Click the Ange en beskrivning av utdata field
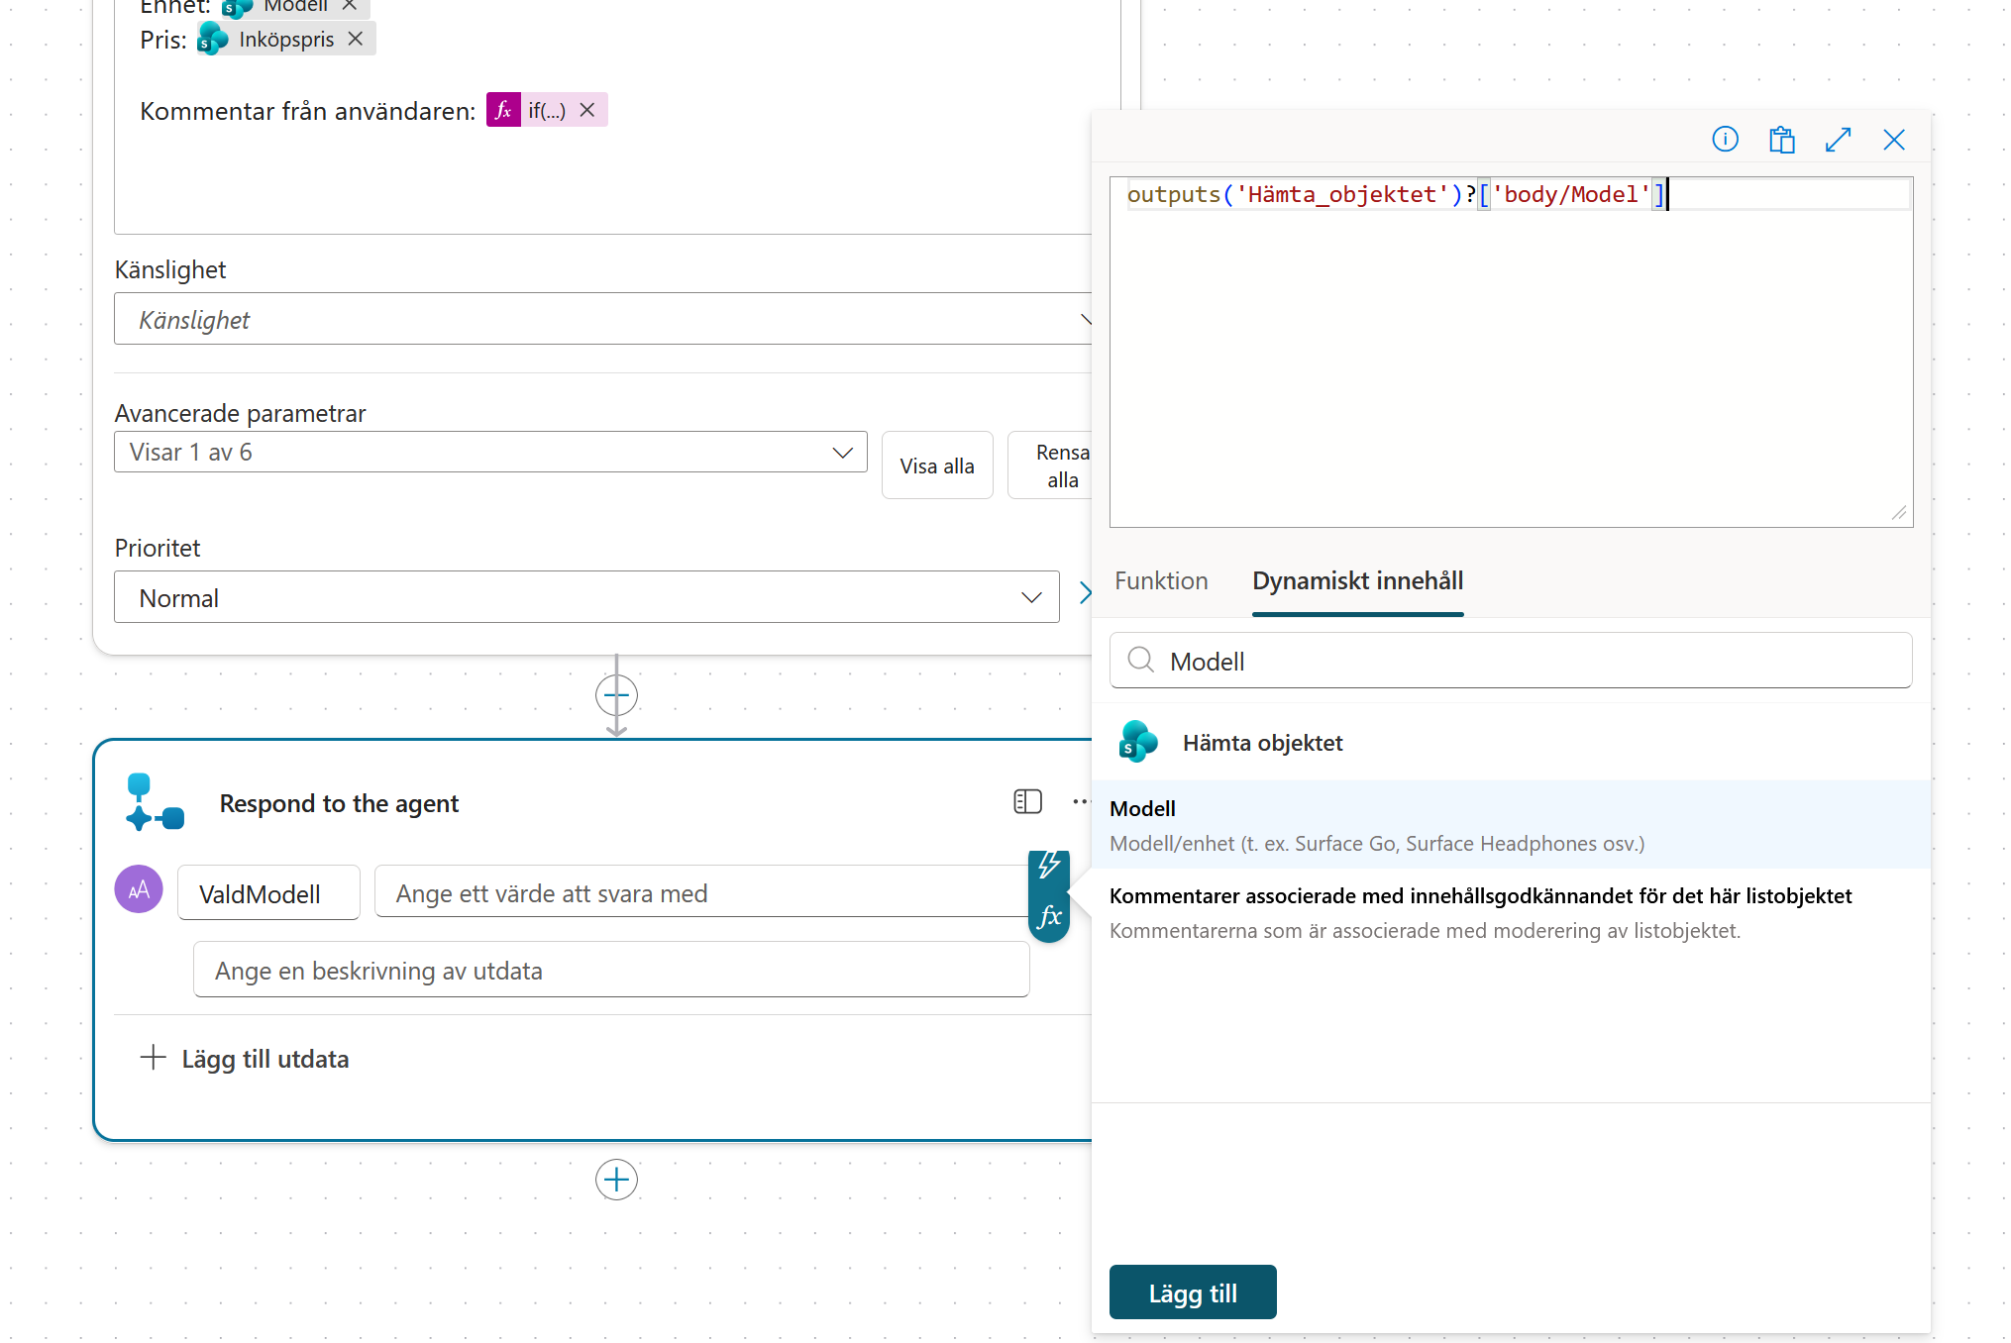2011x1343 pixels. [x=611, y=971]
